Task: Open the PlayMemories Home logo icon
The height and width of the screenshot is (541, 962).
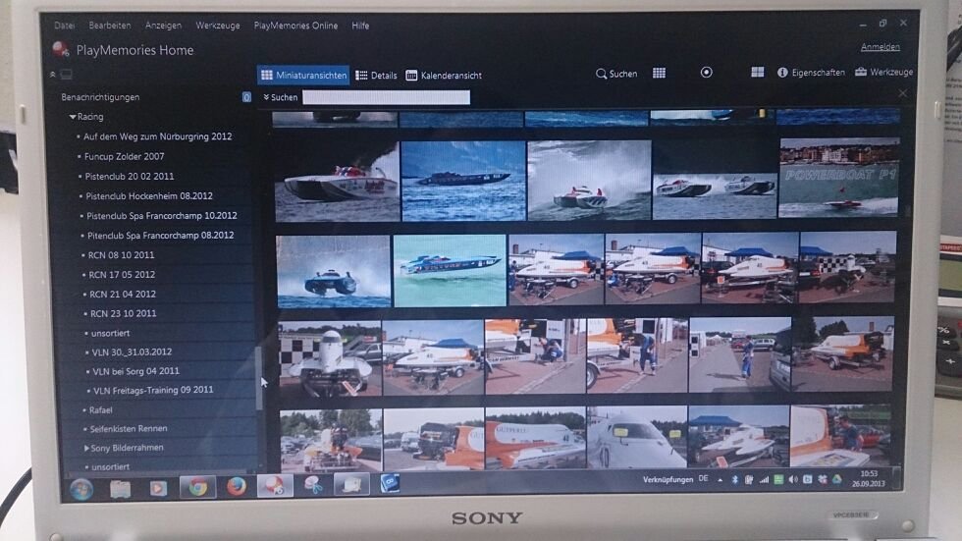Action: pyautogui.click(x=60, y=49)
